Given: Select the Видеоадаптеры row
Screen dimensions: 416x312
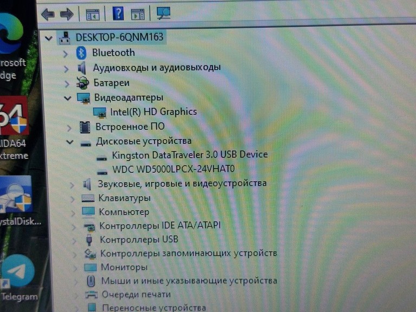Looking at the screenshot, I should point(129,97).
